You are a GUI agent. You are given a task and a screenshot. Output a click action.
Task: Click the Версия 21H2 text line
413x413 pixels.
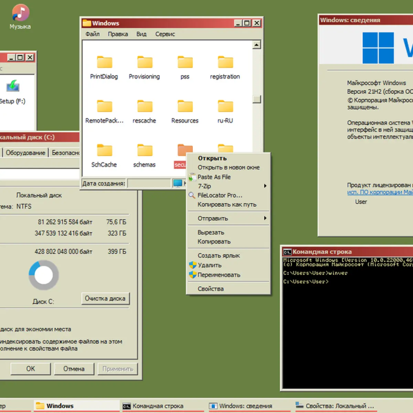380,92
